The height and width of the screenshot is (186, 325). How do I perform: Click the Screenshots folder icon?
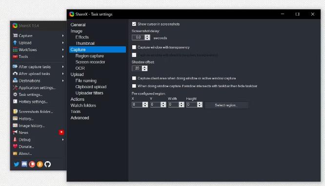click(15, 112)
